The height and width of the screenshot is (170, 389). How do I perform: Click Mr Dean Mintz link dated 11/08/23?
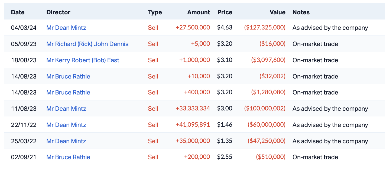coord(66,109)
